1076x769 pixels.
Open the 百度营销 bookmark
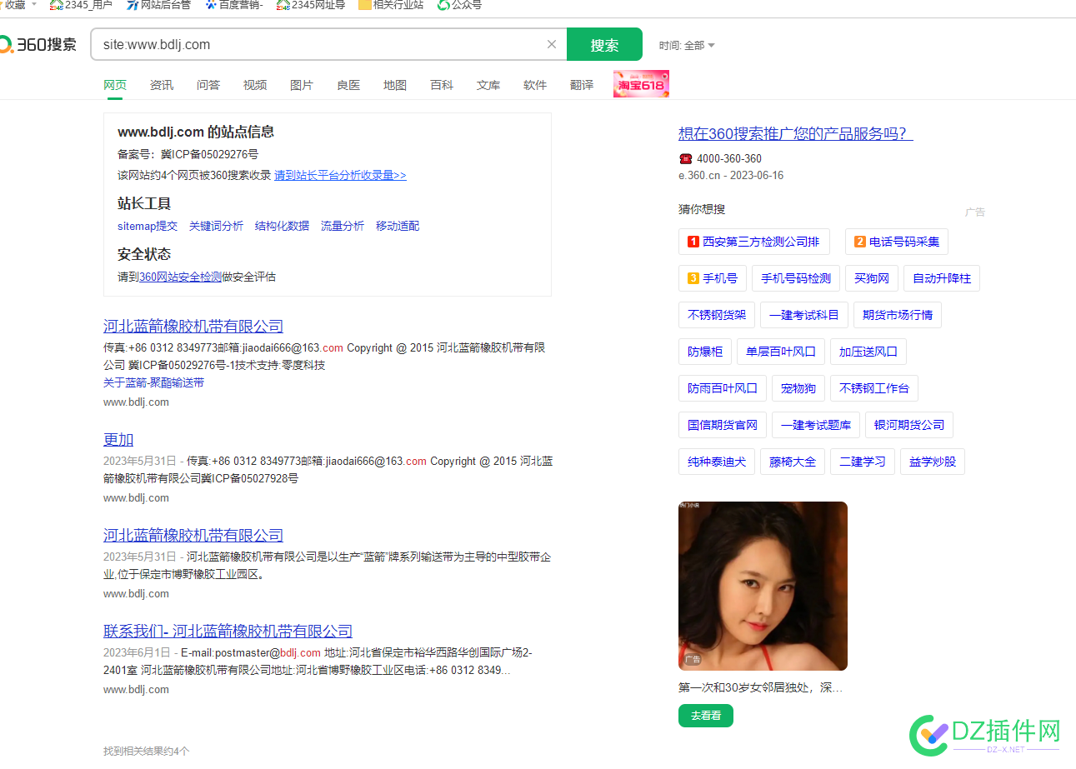pyautogui.click(x=234, y=5)
